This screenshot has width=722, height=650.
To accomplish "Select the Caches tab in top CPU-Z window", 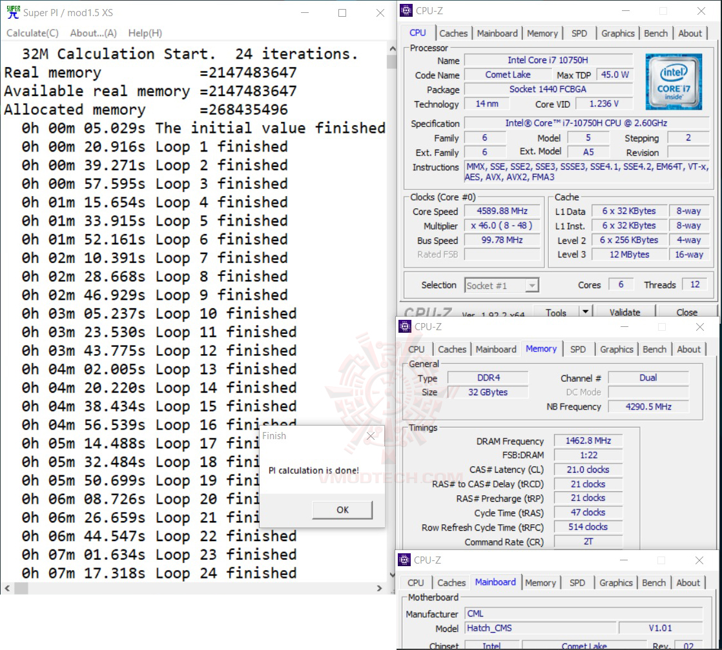I will click(453, 33).
